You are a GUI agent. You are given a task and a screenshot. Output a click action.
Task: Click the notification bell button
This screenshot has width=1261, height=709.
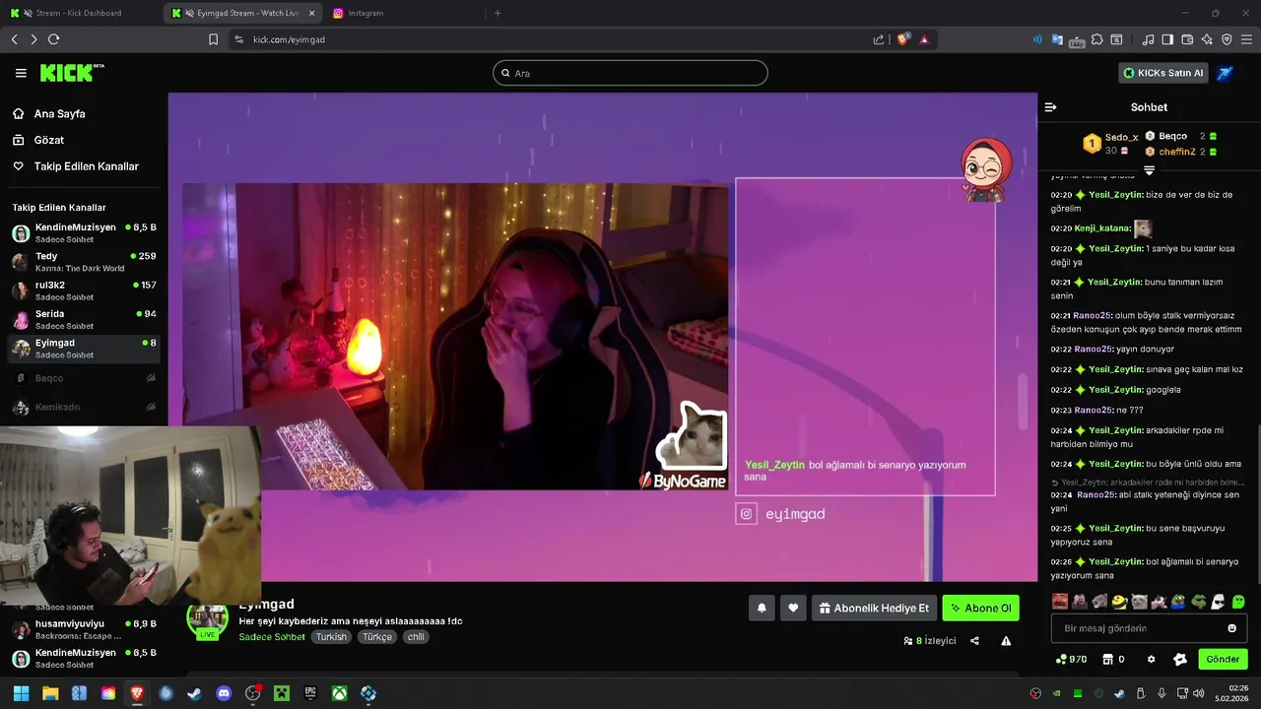point(762,609)
